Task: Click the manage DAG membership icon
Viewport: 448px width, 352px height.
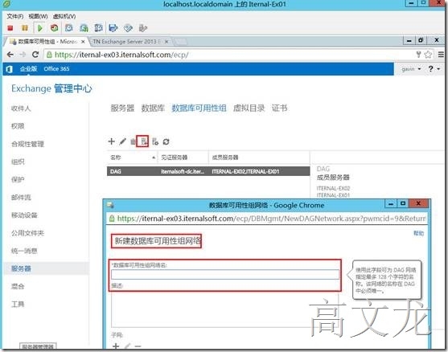Action: tap(155, 141)
